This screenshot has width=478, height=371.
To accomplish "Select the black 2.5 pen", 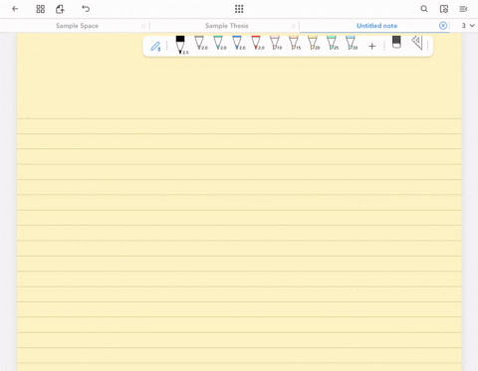I will (181, 45).
